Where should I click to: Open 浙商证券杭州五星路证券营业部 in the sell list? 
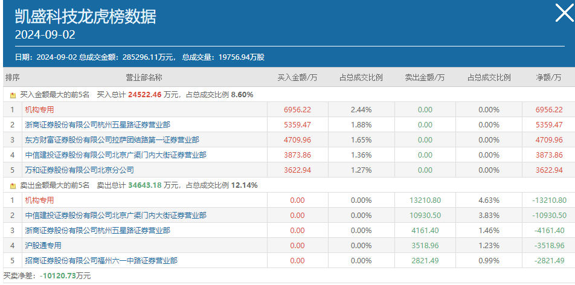pos(98,230)
